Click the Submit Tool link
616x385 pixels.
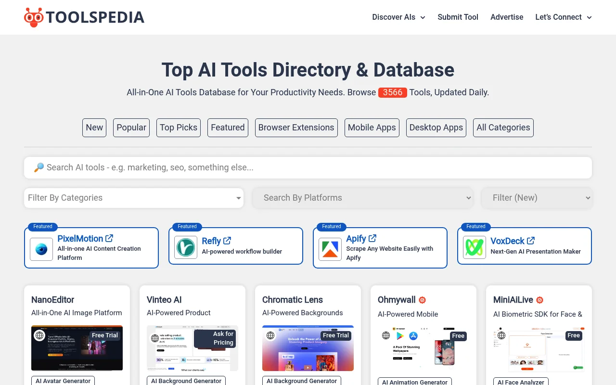tap(458, 17)
